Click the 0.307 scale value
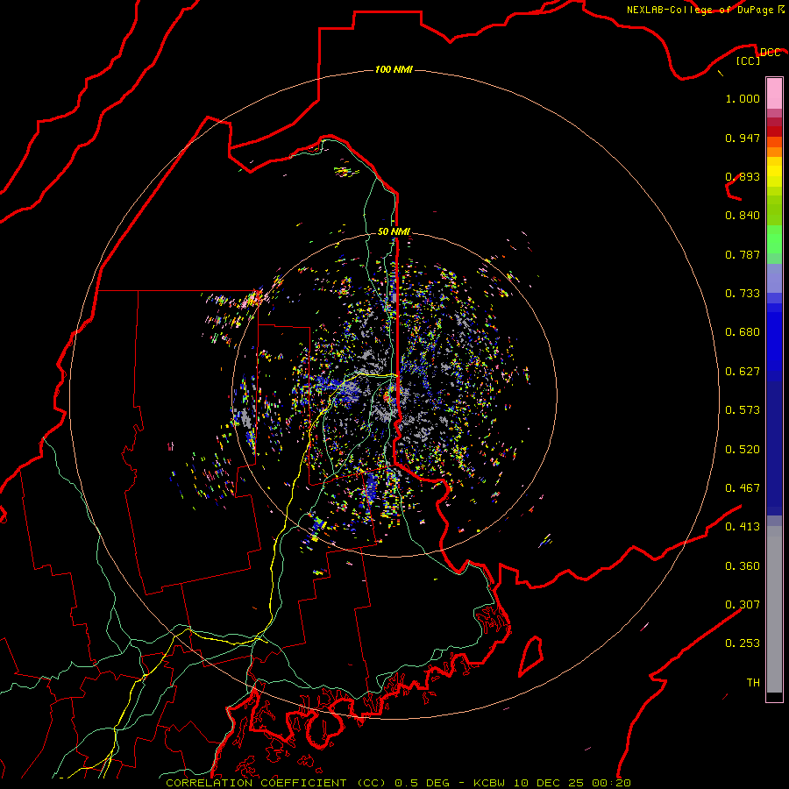Viewport: 789px width, 789px height. pos(743,604)
